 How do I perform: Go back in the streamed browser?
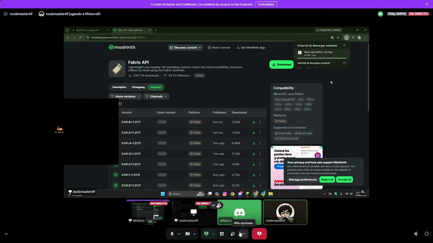pyautogui.click(x=68, y=37)
